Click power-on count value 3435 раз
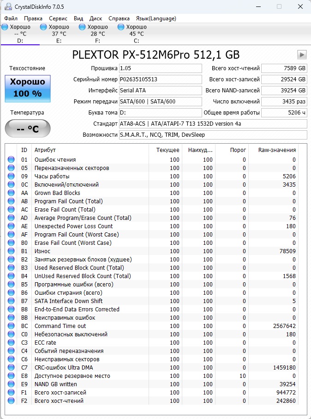This screenshot has height=419, width=311. coord(284,102)
